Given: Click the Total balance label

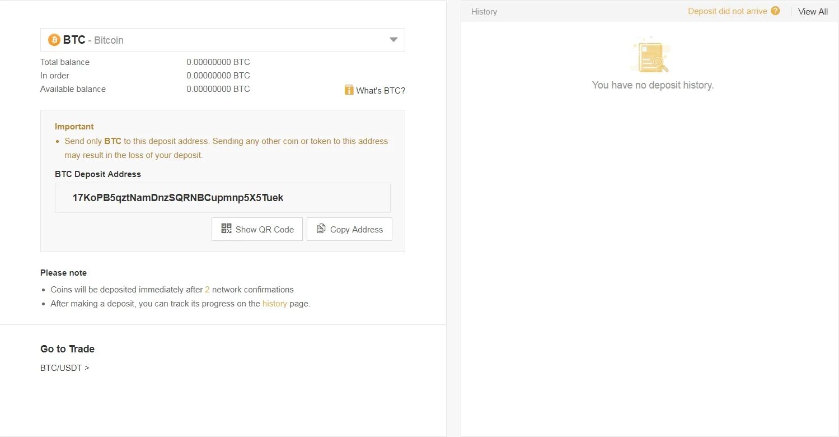Looking at the screenshot, I should tap(65, 62).
